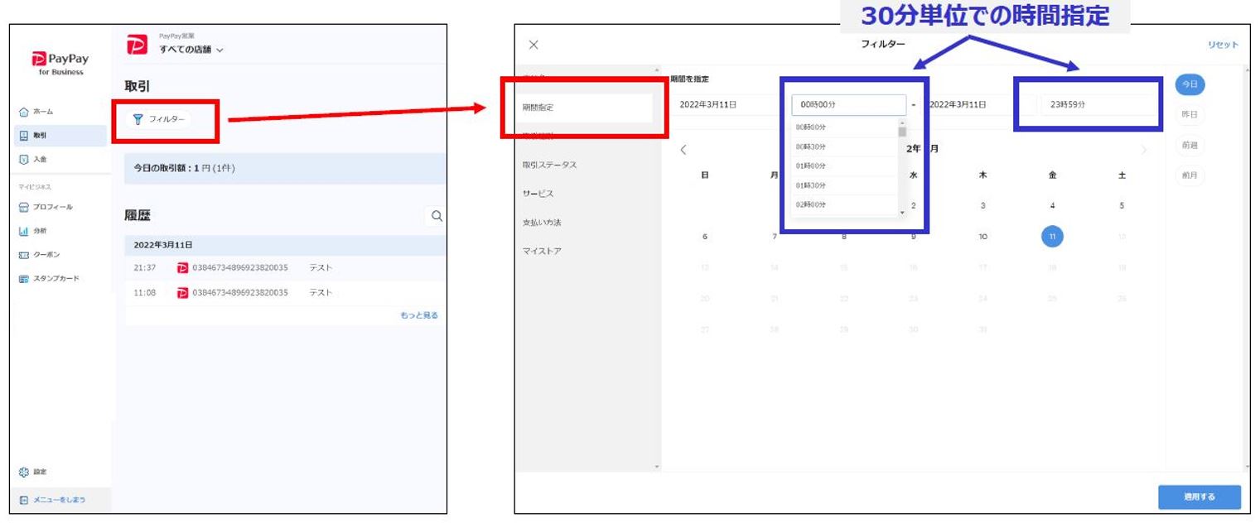
Task: Select the 昨日 (Yesterday) quick range
Action: pos(1190,114)
